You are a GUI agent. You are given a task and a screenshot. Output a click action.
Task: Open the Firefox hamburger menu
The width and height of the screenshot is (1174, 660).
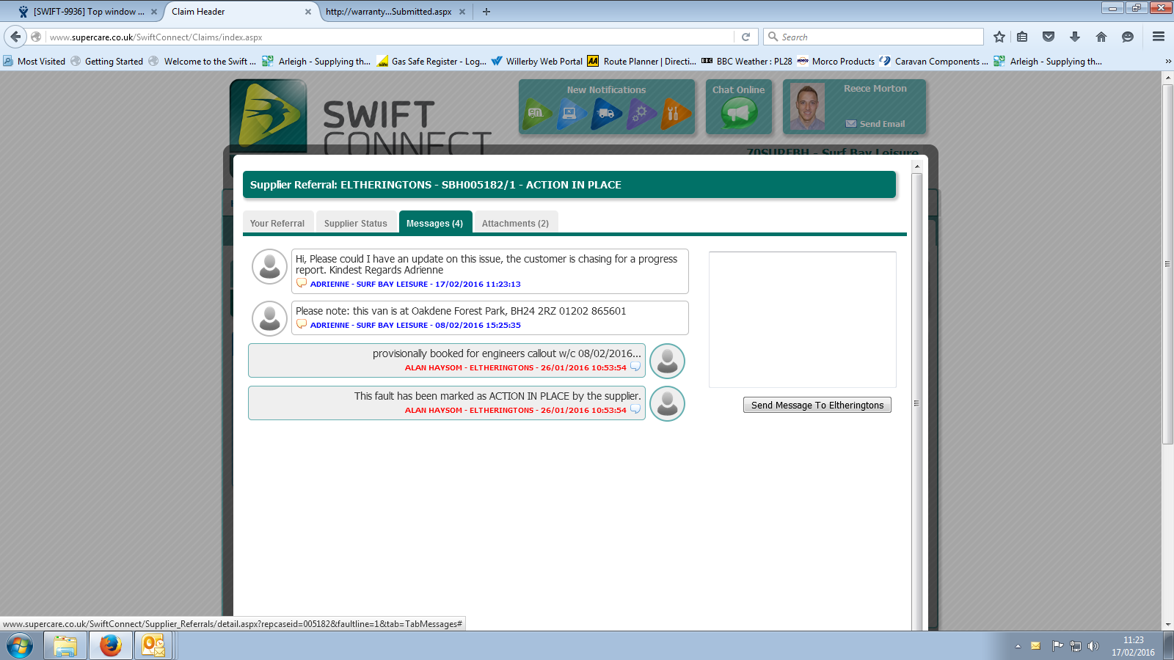click(x=1159, y=37)
